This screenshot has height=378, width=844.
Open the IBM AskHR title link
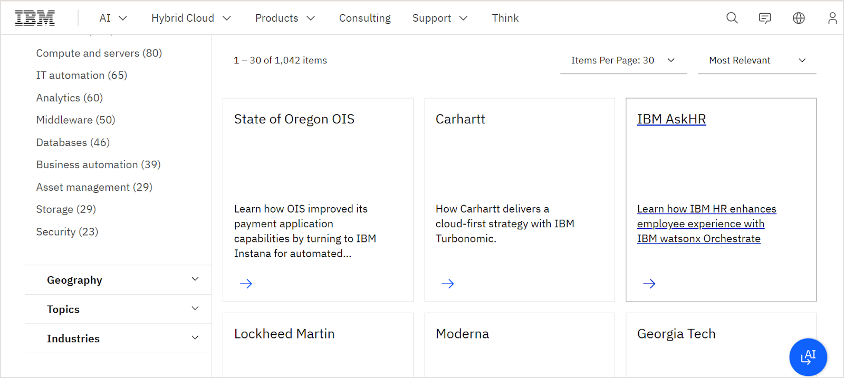pyautogui.click(x=671, y=119)
